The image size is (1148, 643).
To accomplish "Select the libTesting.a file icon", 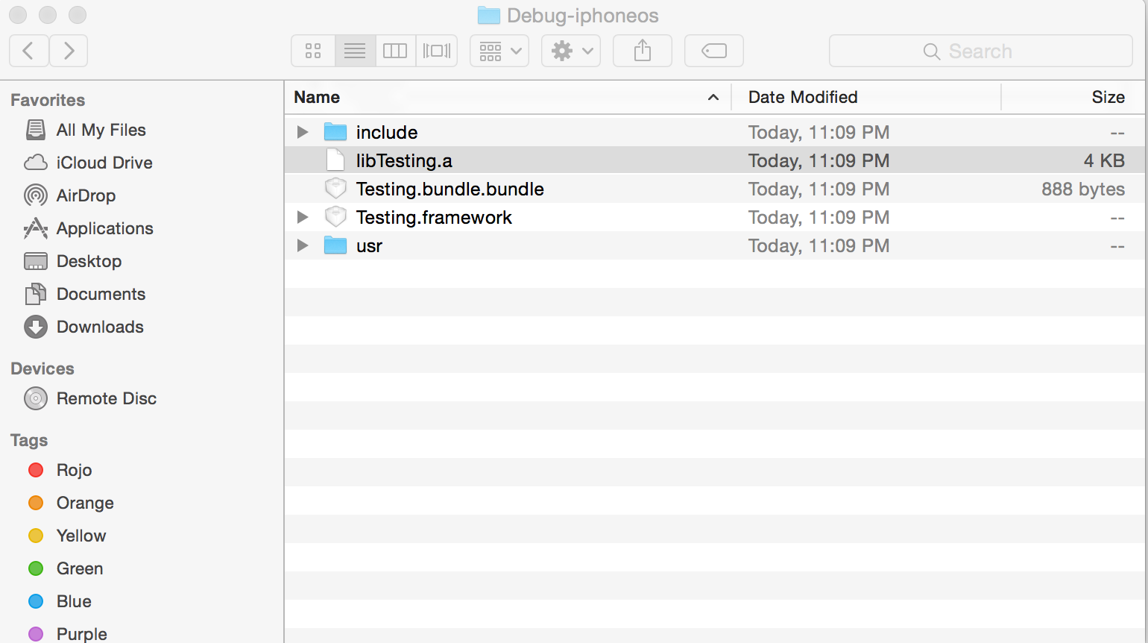I will tap(335, 160).
